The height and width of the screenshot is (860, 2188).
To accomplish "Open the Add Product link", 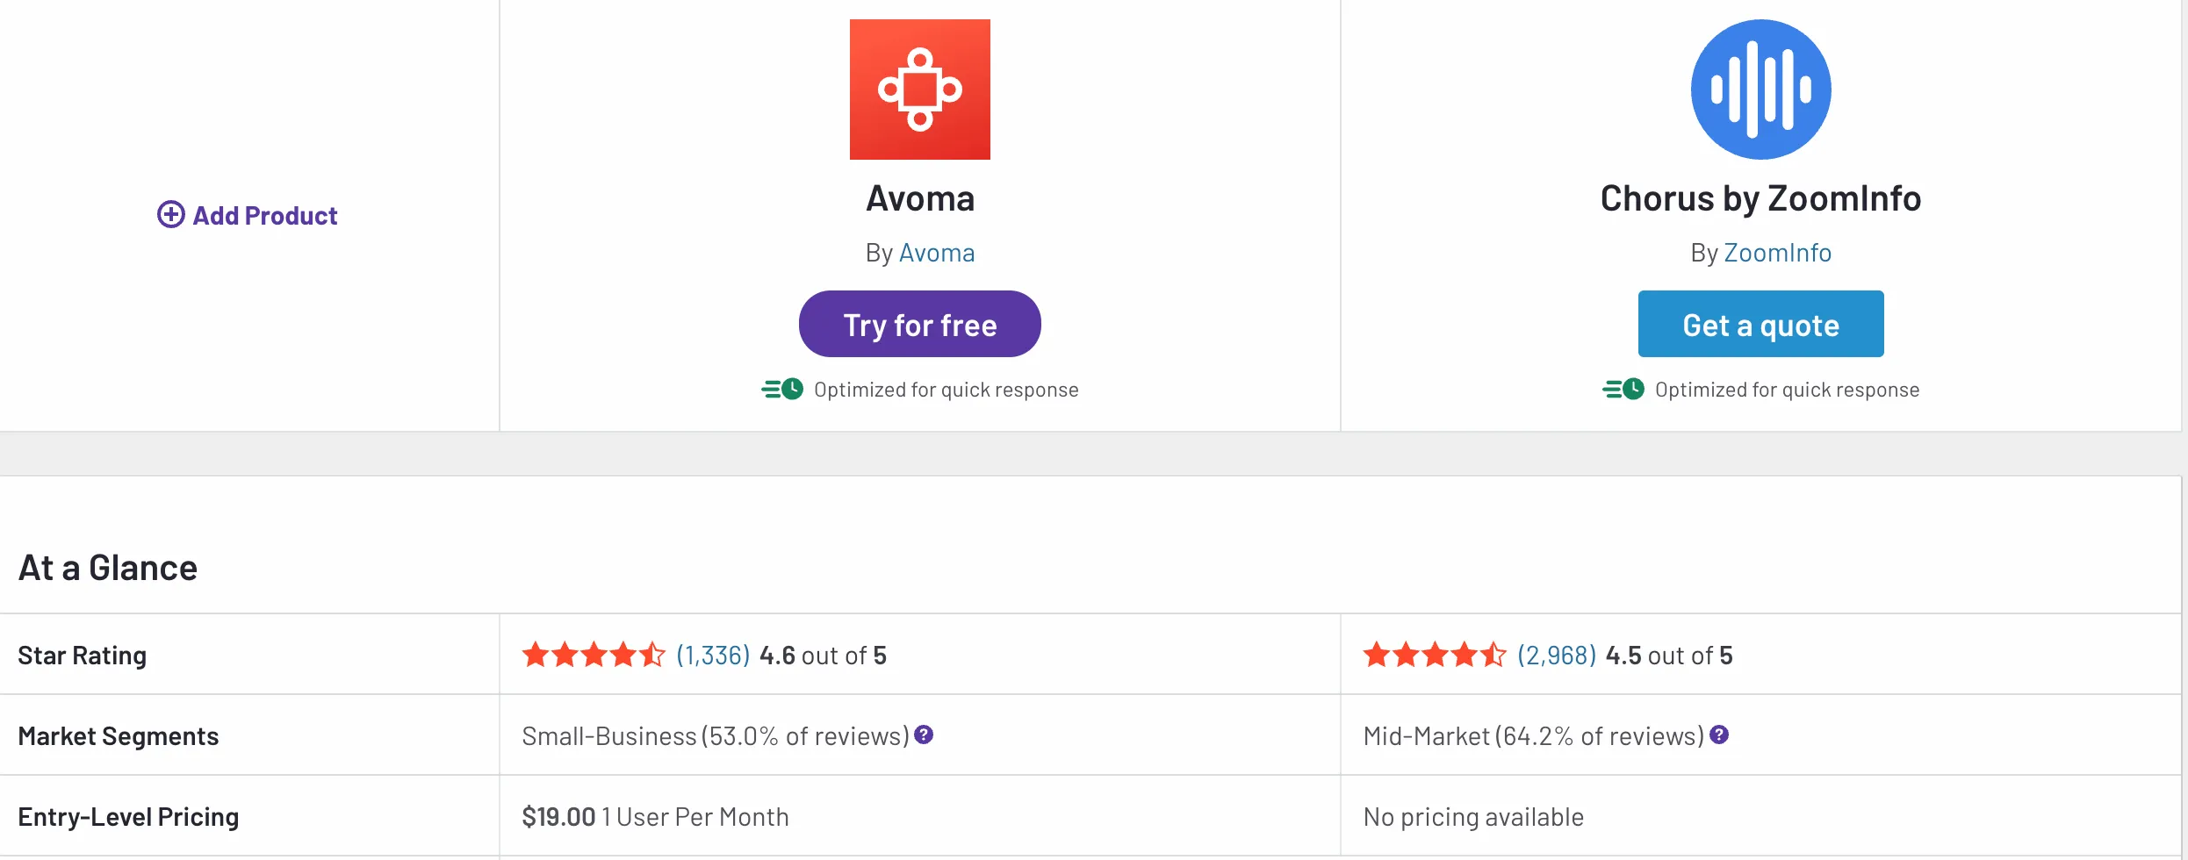I will pyautogui.click(x=247, y=215).
